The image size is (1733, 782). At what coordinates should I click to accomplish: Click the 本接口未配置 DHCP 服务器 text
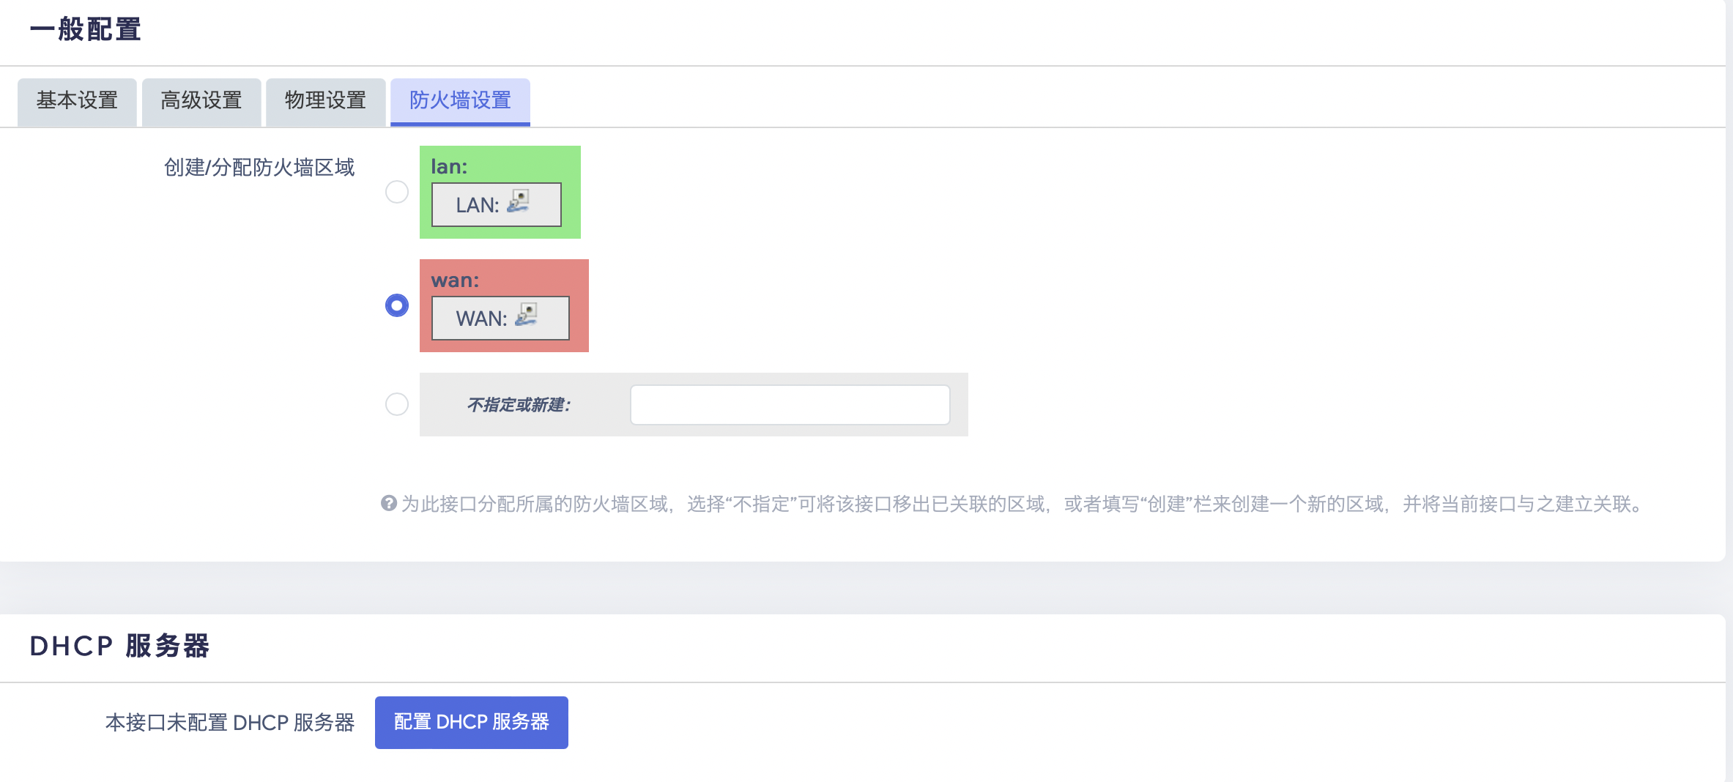(230, 723)
